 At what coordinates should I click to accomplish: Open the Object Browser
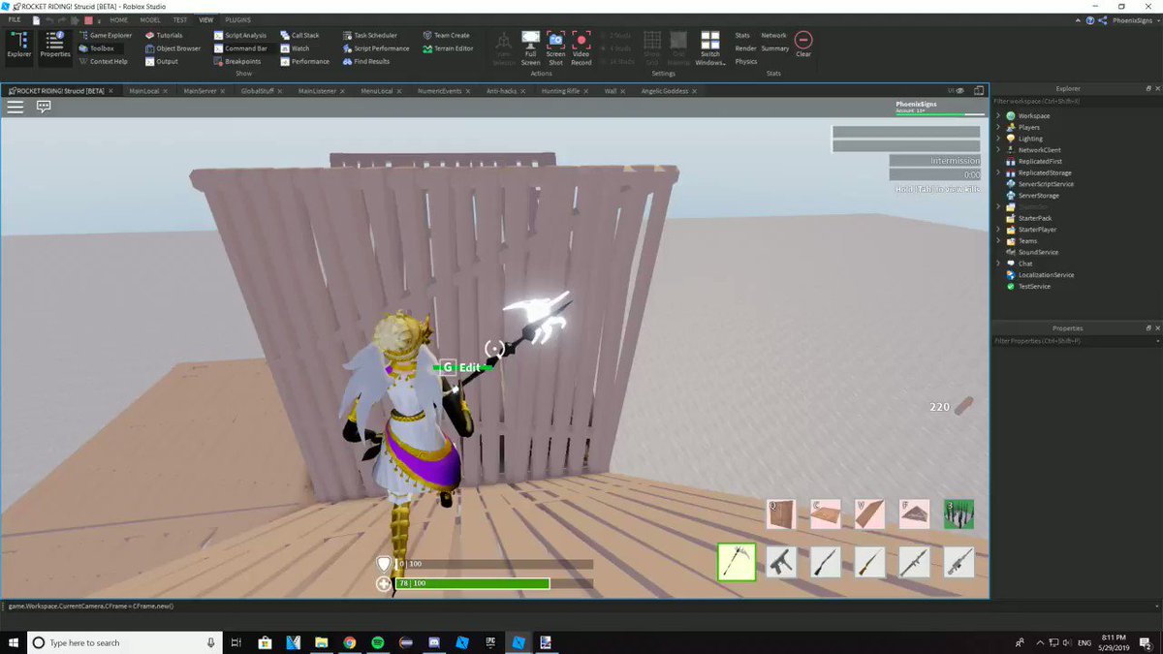[173, 47]
